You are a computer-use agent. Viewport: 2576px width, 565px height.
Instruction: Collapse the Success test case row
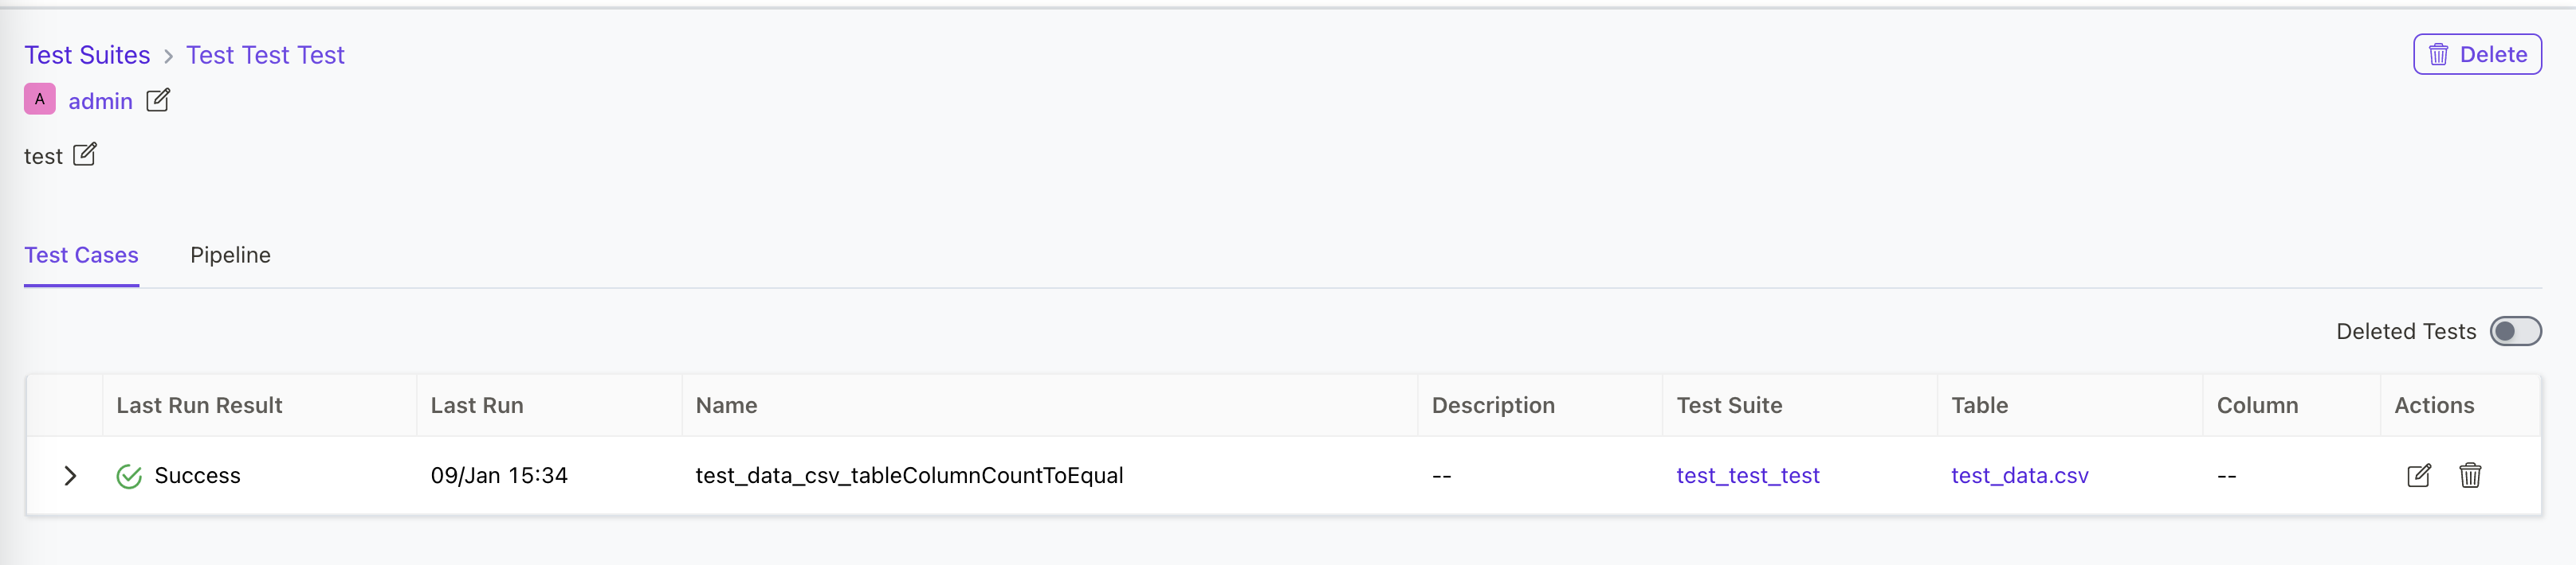[70, 476]
